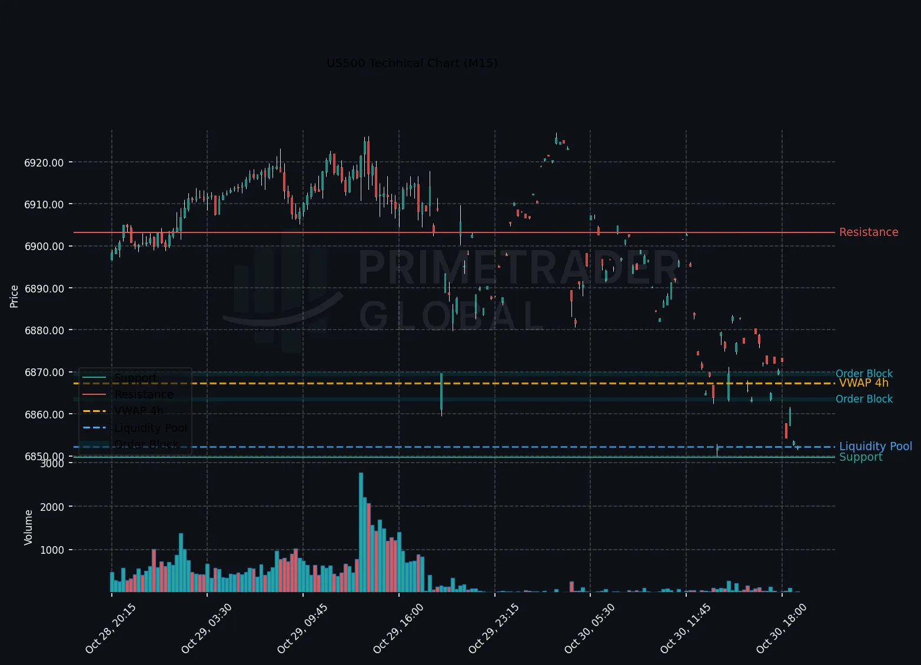Click the red Resistance label beside the chart
The height and width of the screenshot is (665, 921).
coord(869,232)
